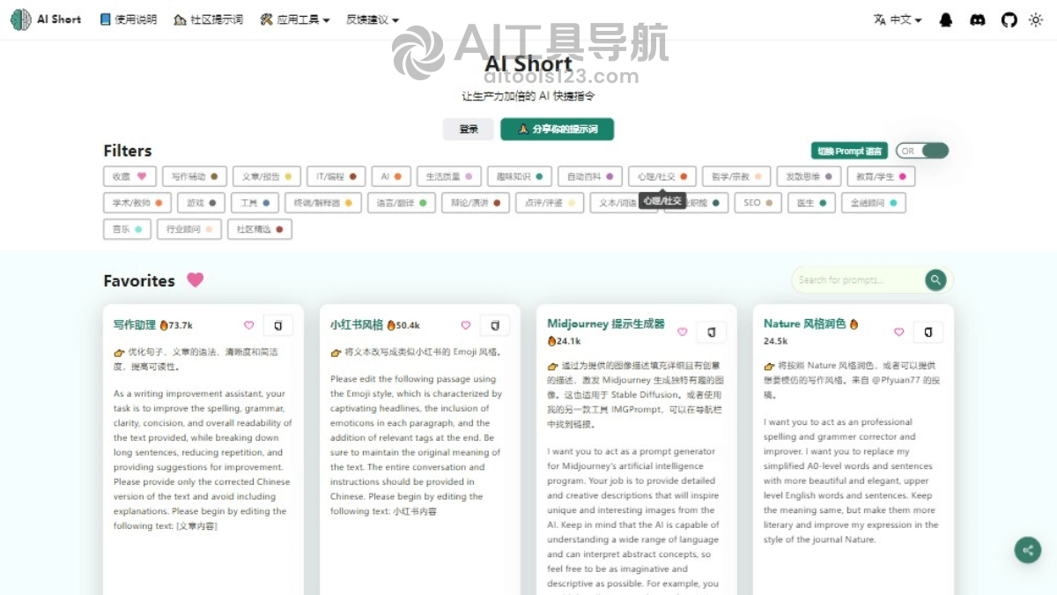Click the 分享你的提示词 button
Viewport: 1057px width, 595px height.
[557, 129]
